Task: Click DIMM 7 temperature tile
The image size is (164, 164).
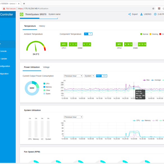Action: pyautogui.click(x=87, y=44)
